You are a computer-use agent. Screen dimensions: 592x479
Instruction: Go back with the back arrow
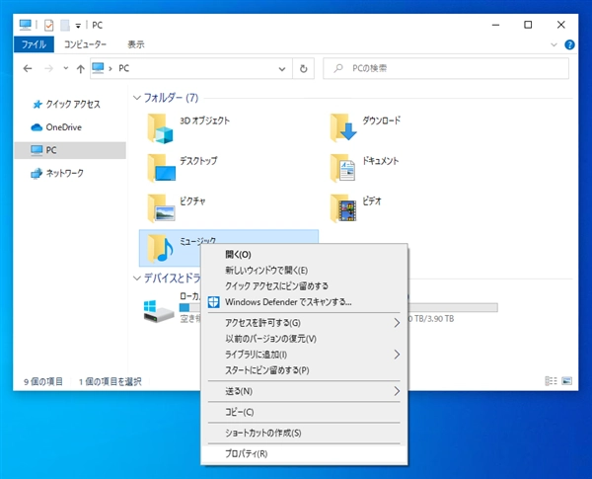pyautogui.click(x=28, y=68)
